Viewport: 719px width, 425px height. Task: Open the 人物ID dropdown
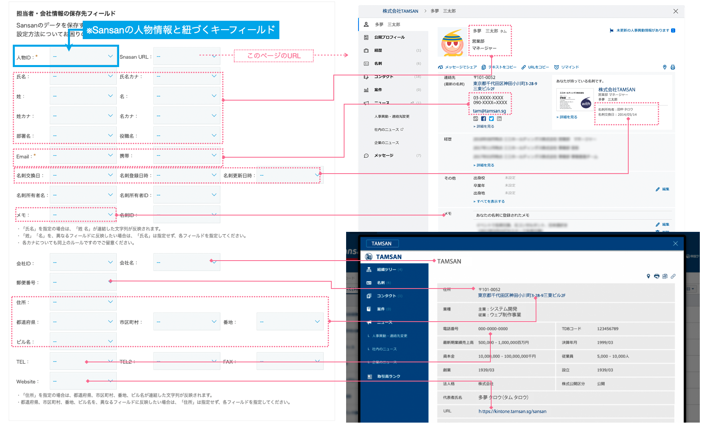tap(83, 57)
